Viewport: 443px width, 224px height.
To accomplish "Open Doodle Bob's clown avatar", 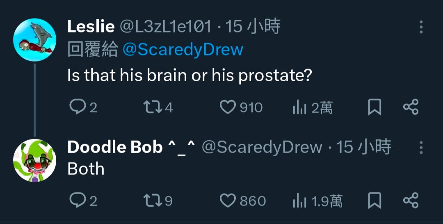I will pos(34,160).
